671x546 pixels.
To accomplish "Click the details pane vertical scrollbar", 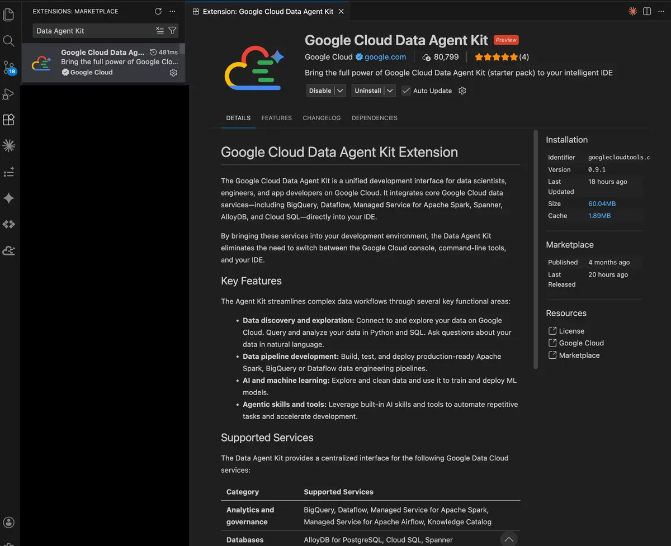I will click(536, 250).
